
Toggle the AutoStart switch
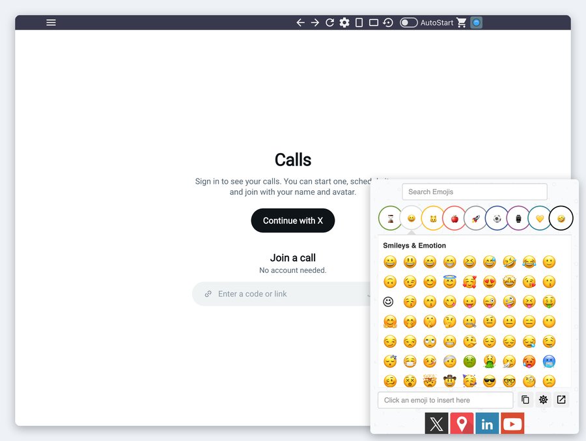[408, 22]
